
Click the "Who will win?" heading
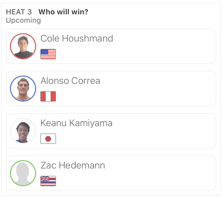click(63, 12)
